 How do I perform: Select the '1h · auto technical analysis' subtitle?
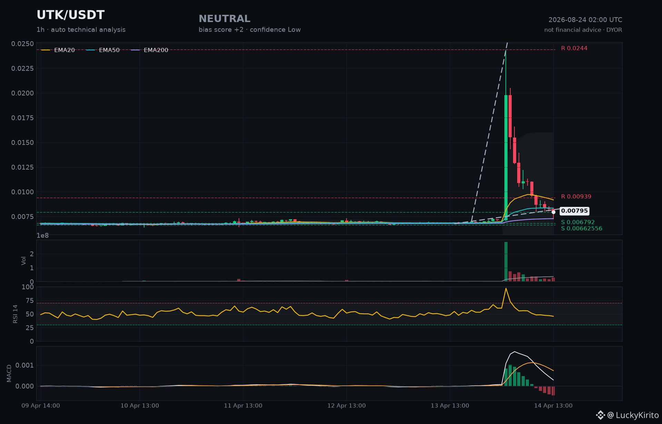(x=81, y=30)
